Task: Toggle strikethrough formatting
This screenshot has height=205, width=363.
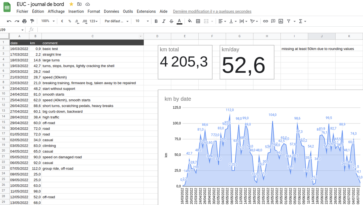Action: tap(171, 21)
